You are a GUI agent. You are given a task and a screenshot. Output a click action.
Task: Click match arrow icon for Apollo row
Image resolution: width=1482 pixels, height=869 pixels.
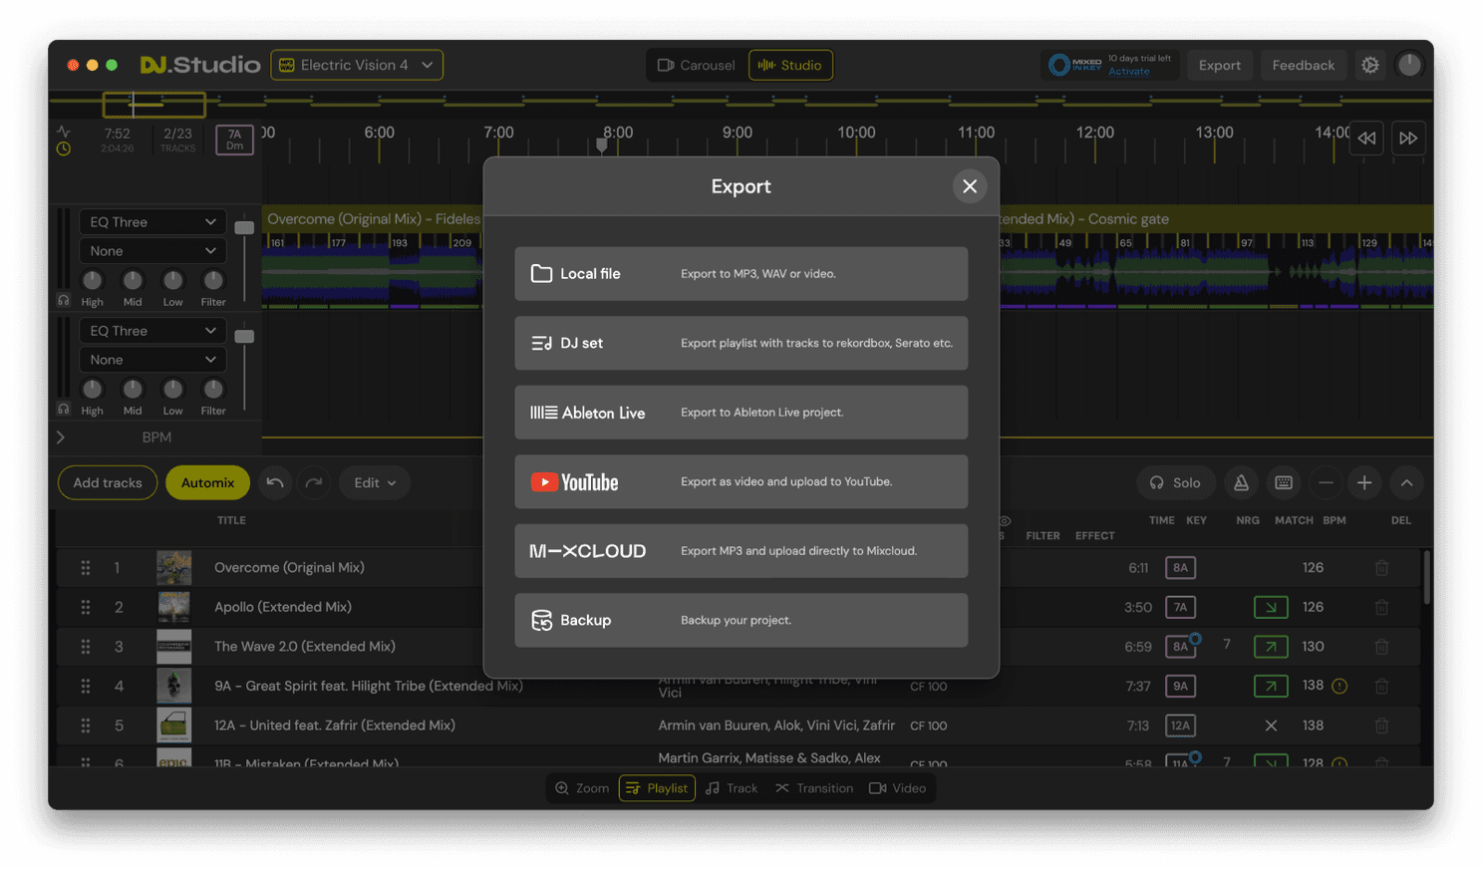click(x=1271, y=607)
